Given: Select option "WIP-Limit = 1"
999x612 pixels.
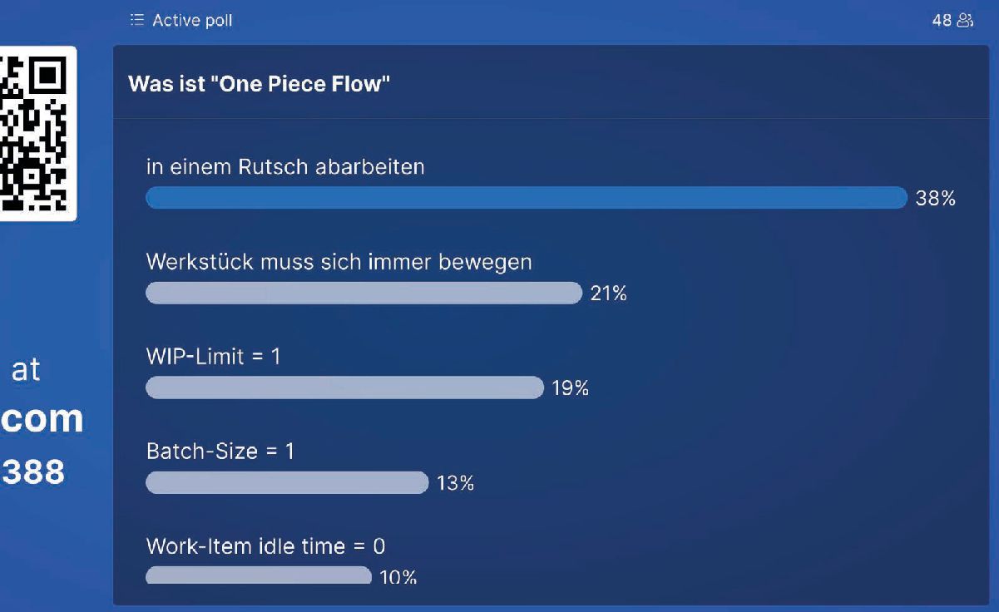Looking at the screenshot, I should [x=214, y=357].
